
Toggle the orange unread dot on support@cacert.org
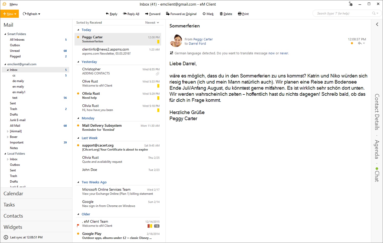(x=78, y=145)
